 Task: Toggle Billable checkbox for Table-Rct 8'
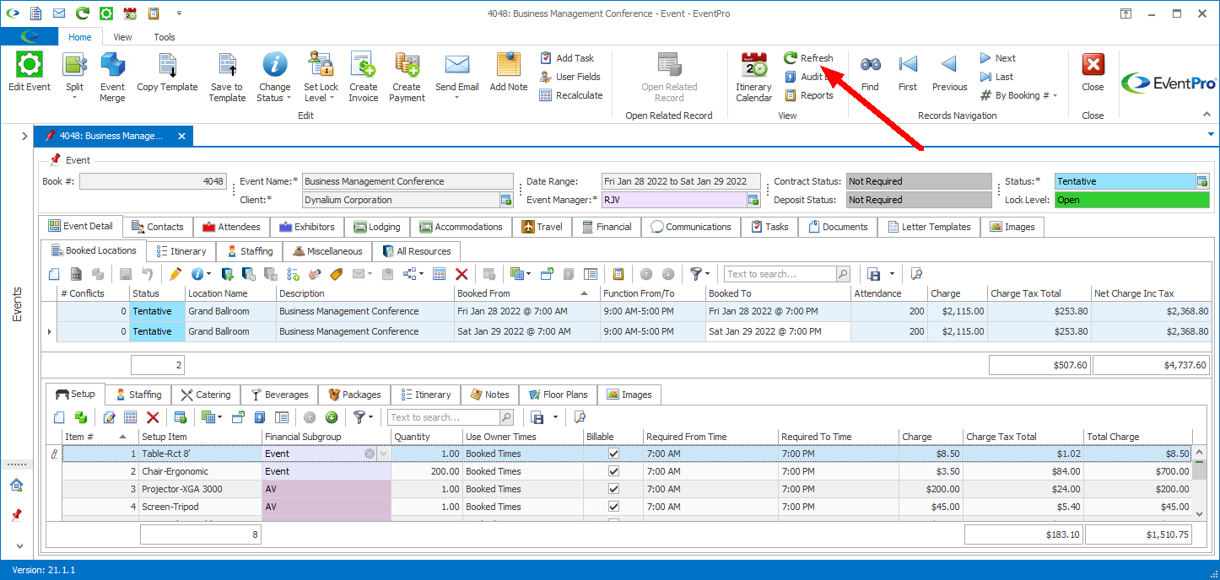coord(613,454)
